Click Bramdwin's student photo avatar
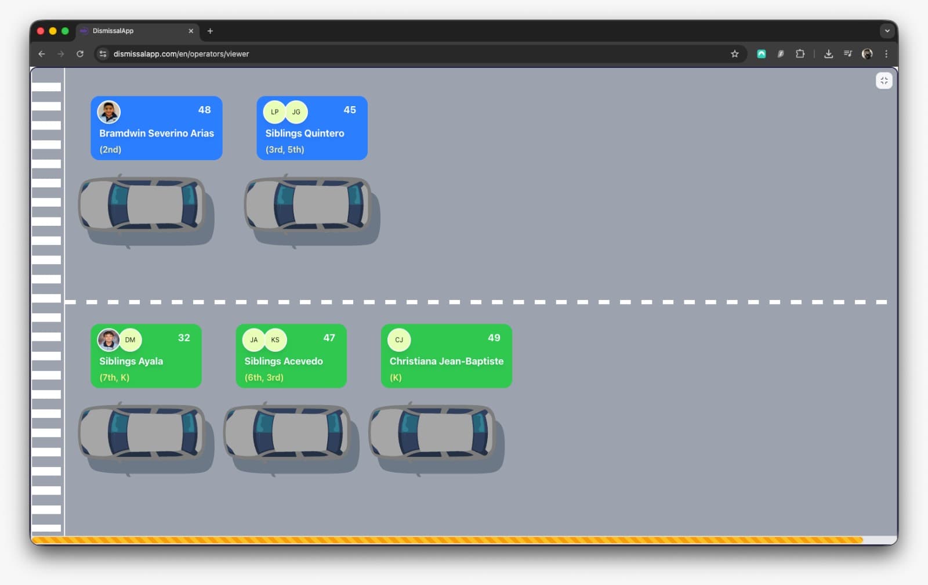The width and height of the screenshot is (928, 585). 108,112
